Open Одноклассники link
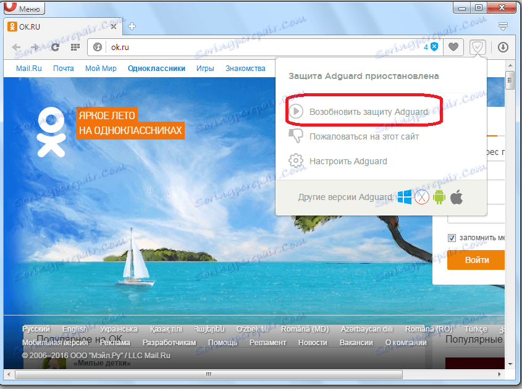 click(x=156, y=69)
